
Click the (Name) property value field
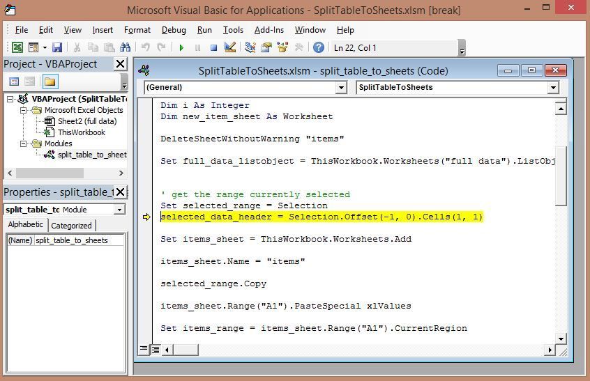[x=79, y=240]
